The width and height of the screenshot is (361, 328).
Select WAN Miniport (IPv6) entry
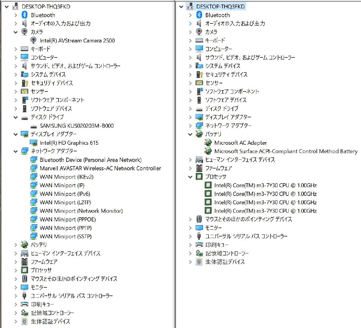tap(65, 194)
